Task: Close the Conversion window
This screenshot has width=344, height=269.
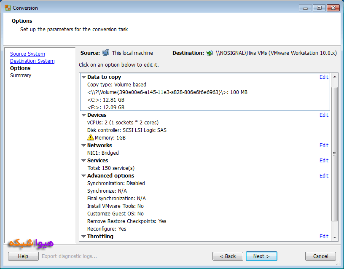Action: [333, 8]
